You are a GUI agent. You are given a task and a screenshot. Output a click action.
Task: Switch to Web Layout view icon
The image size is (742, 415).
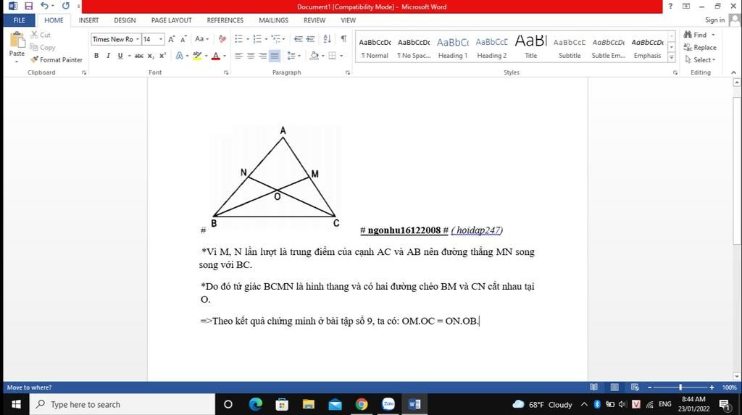coord(635,387)
